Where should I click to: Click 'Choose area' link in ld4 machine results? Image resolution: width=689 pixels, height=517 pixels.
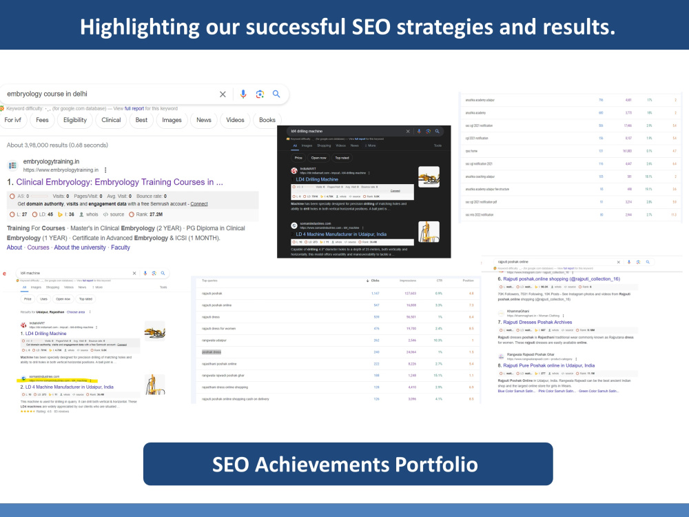point(76,312)
